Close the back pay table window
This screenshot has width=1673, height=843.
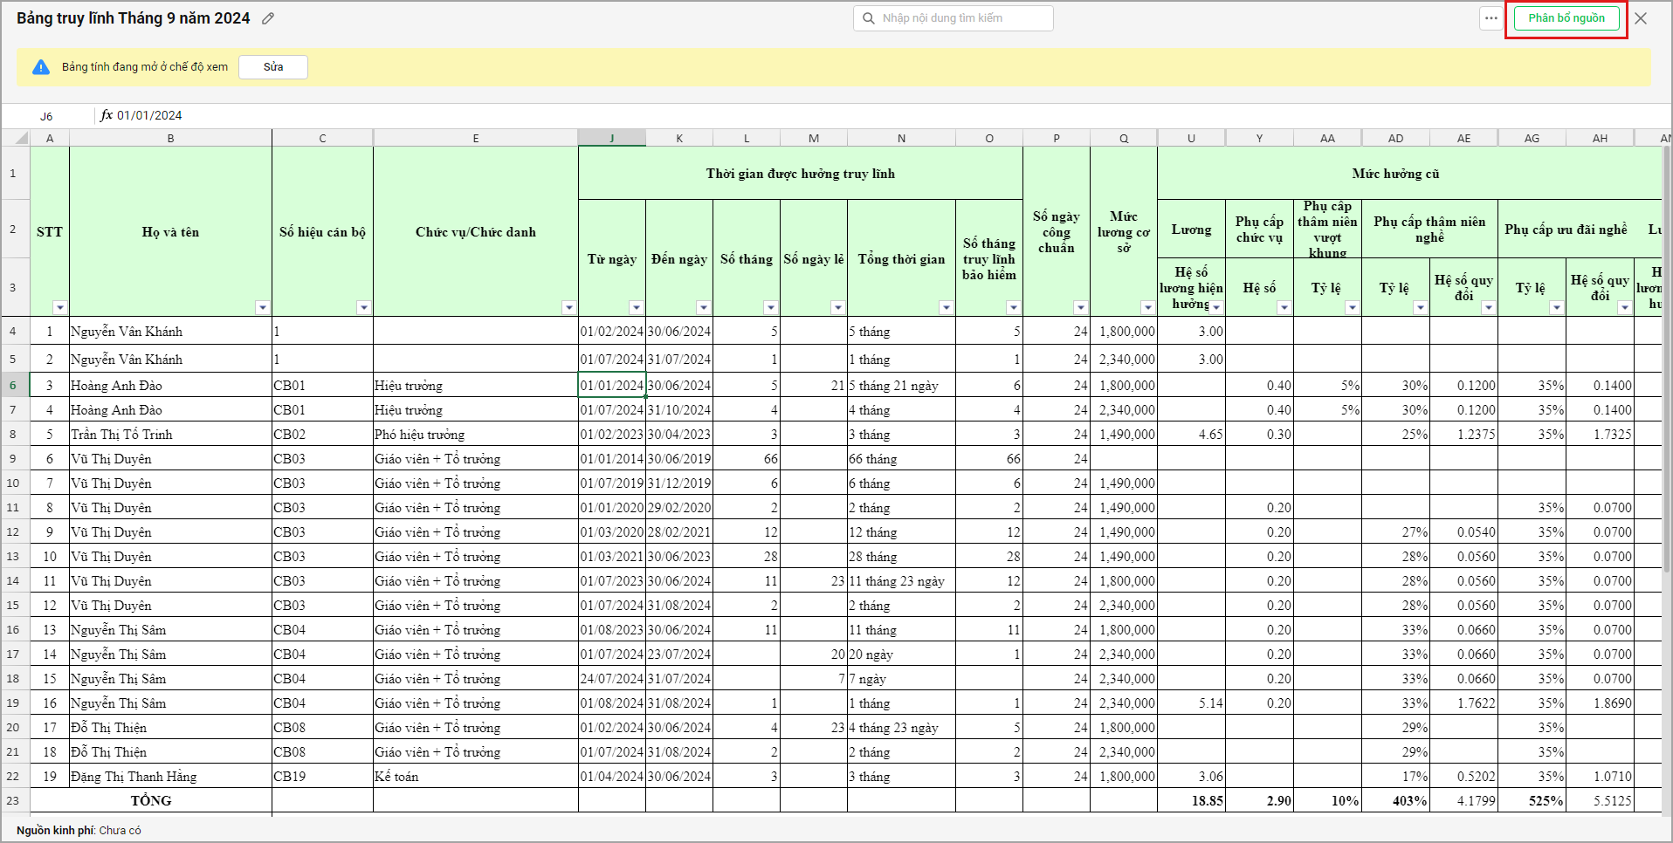(x=1641, y=18)
